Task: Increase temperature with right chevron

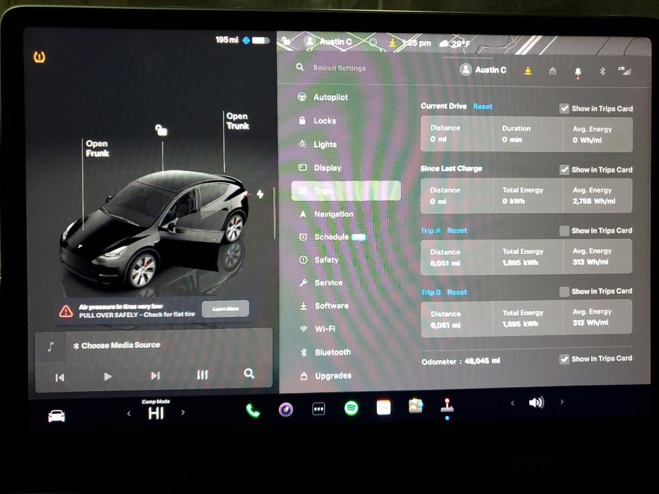Action: click(183, 412)
